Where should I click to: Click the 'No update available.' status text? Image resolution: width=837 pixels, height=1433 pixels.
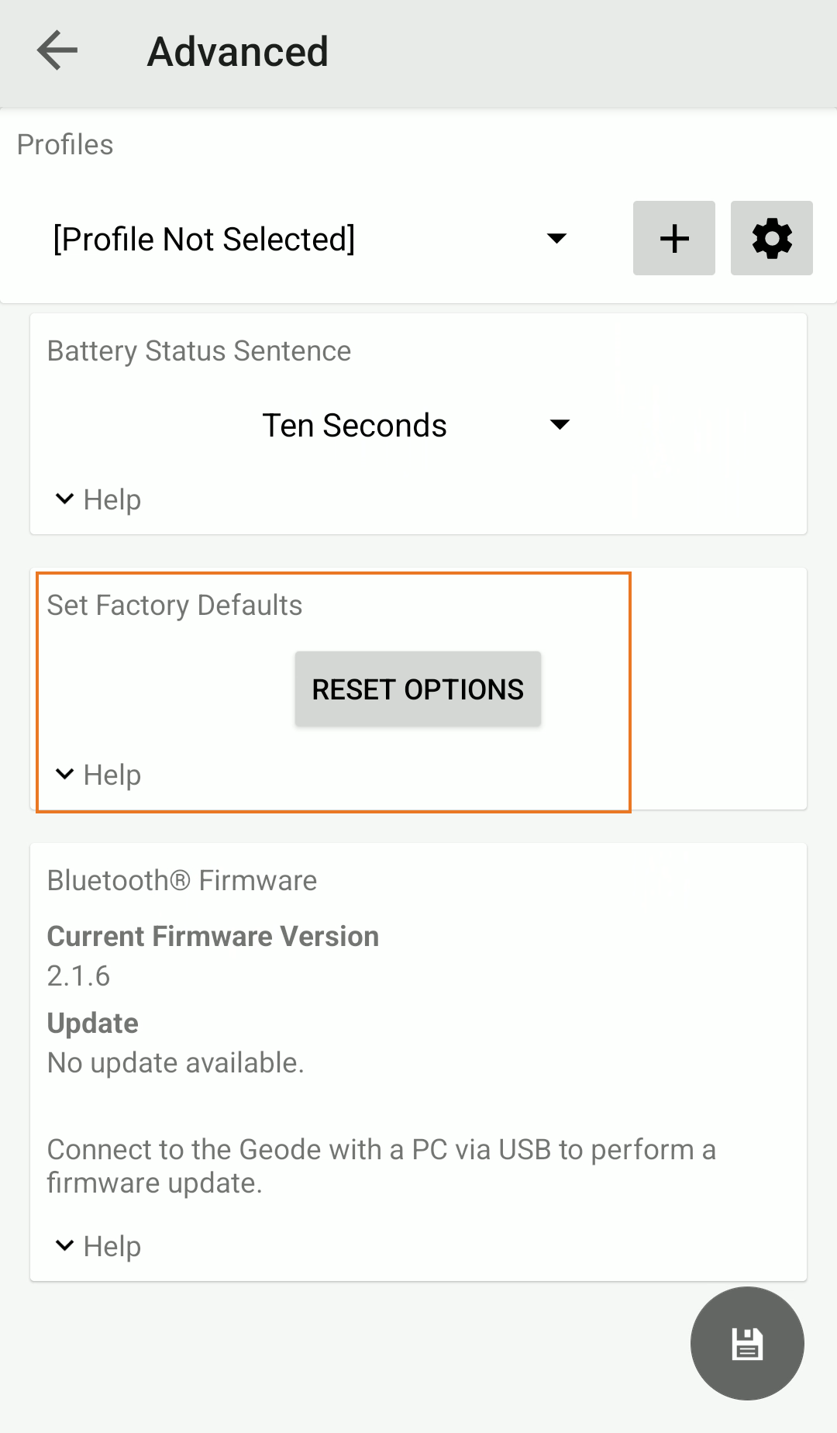coord(175,1063)
